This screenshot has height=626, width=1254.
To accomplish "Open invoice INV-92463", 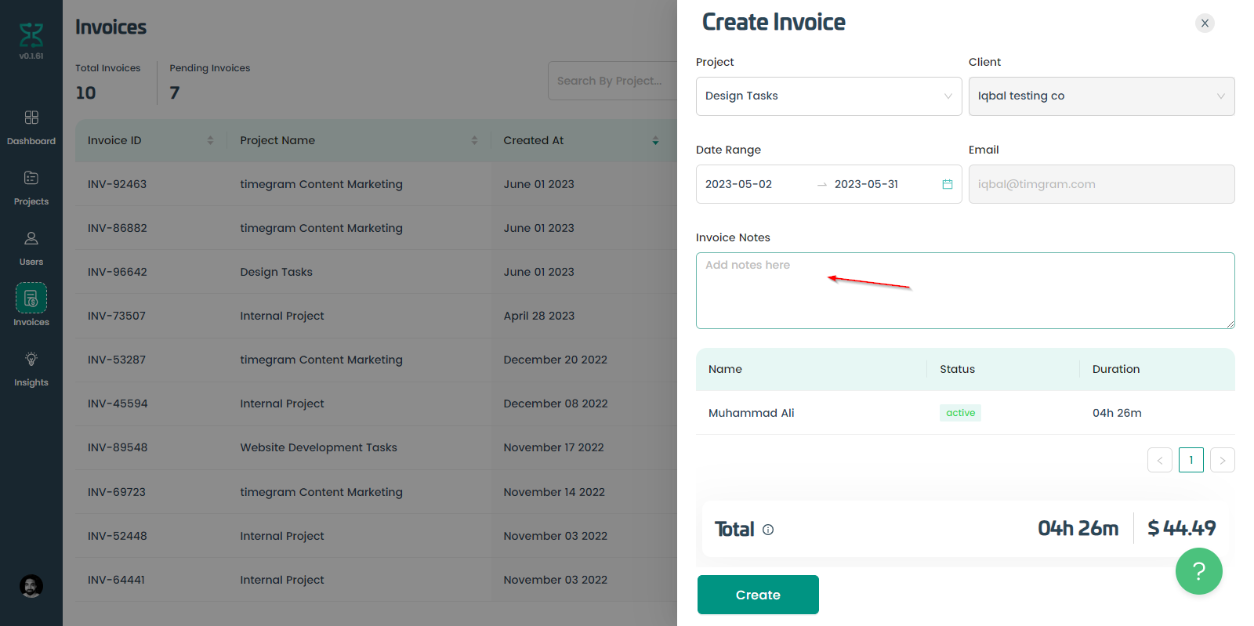I will pyautogui.click(x=117, y=184).
